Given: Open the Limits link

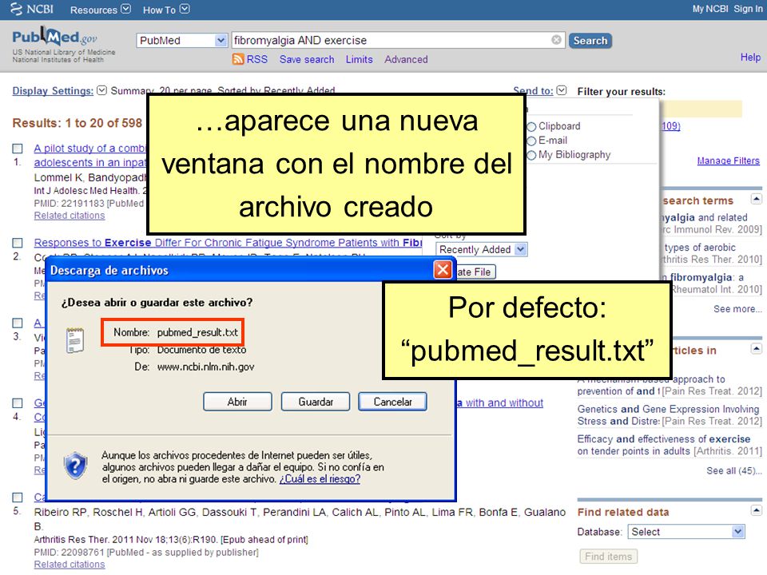Looking at the screenshot, I should (359, 59).
